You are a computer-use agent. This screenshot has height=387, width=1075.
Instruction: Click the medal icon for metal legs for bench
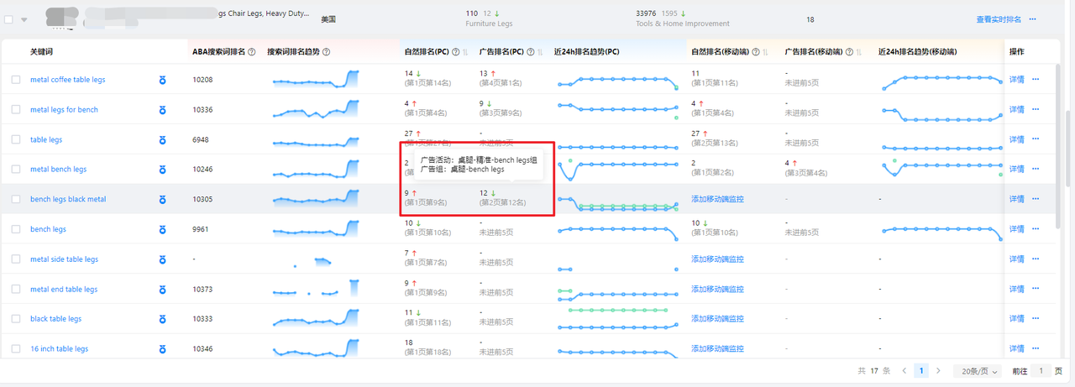coord(163,110)
